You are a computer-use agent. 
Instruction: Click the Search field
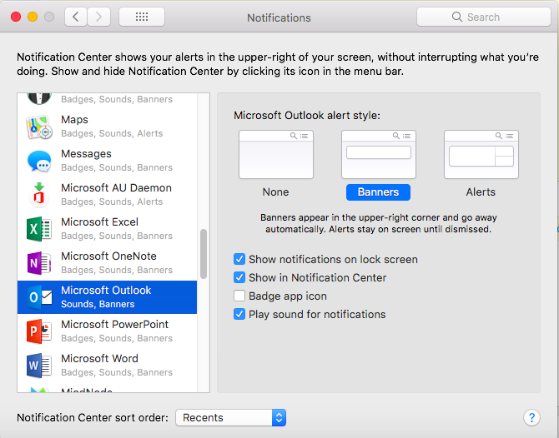coord(483,17)
